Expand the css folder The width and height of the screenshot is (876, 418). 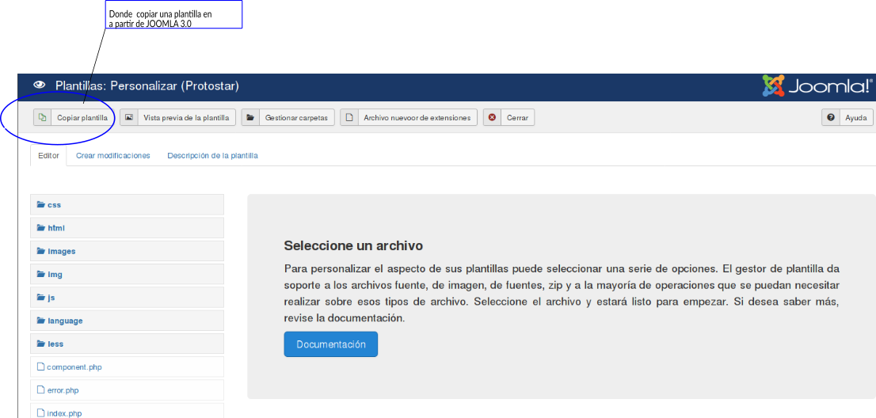pyautogui.click(x=127, y=205)
